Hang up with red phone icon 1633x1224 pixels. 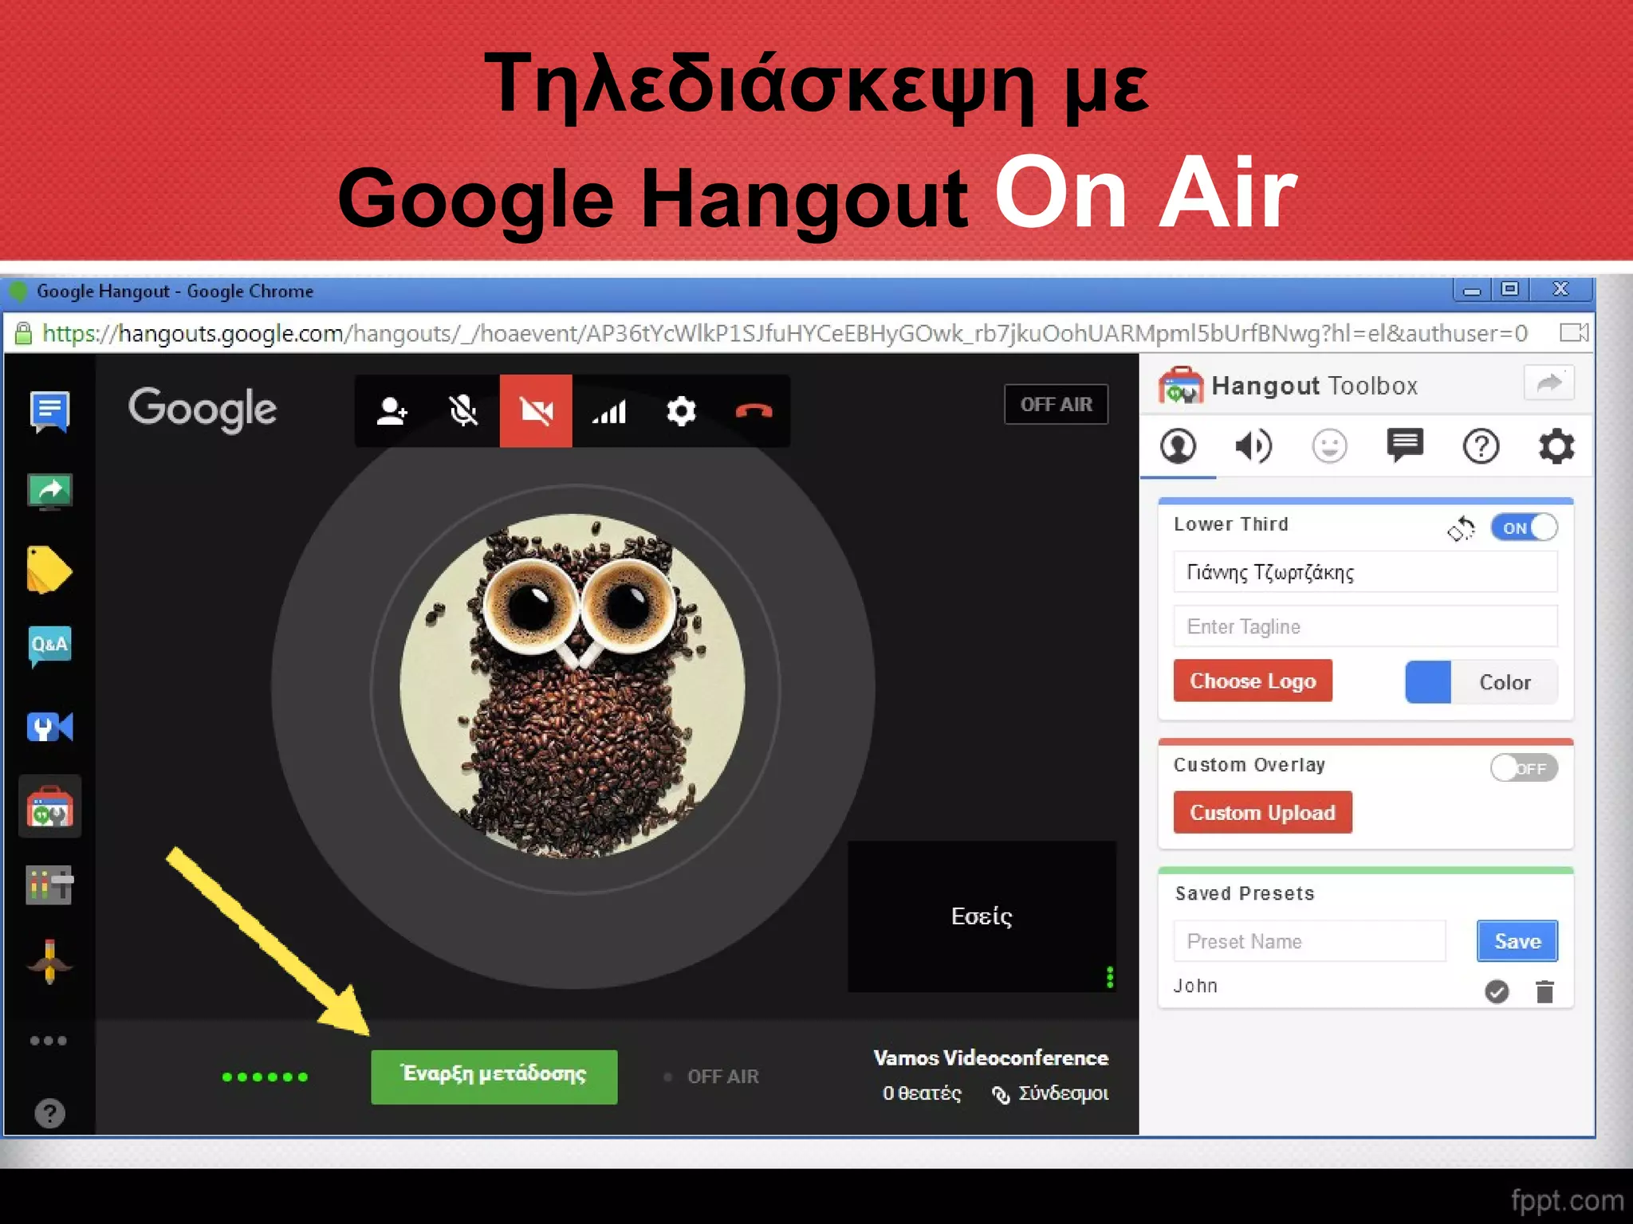754,411
